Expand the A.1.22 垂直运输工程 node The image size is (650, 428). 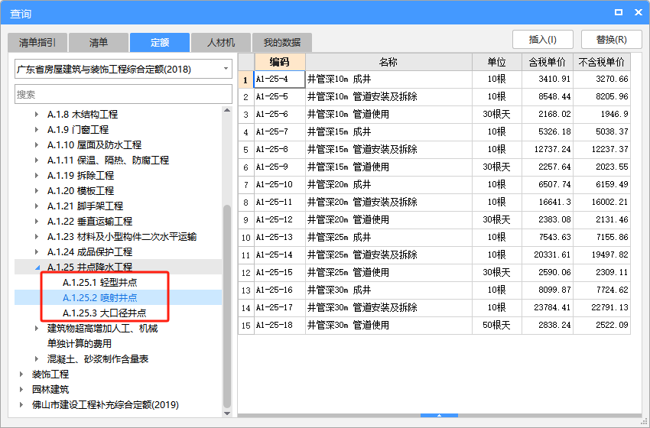[37, 221]
